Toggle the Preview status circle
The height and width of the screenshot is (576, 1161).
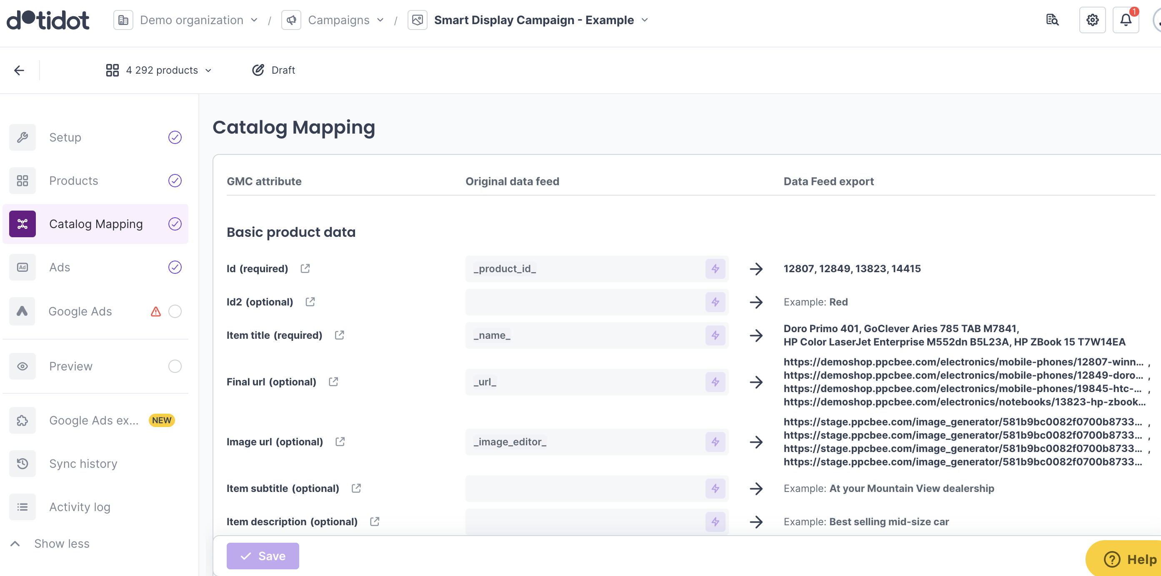175,366
